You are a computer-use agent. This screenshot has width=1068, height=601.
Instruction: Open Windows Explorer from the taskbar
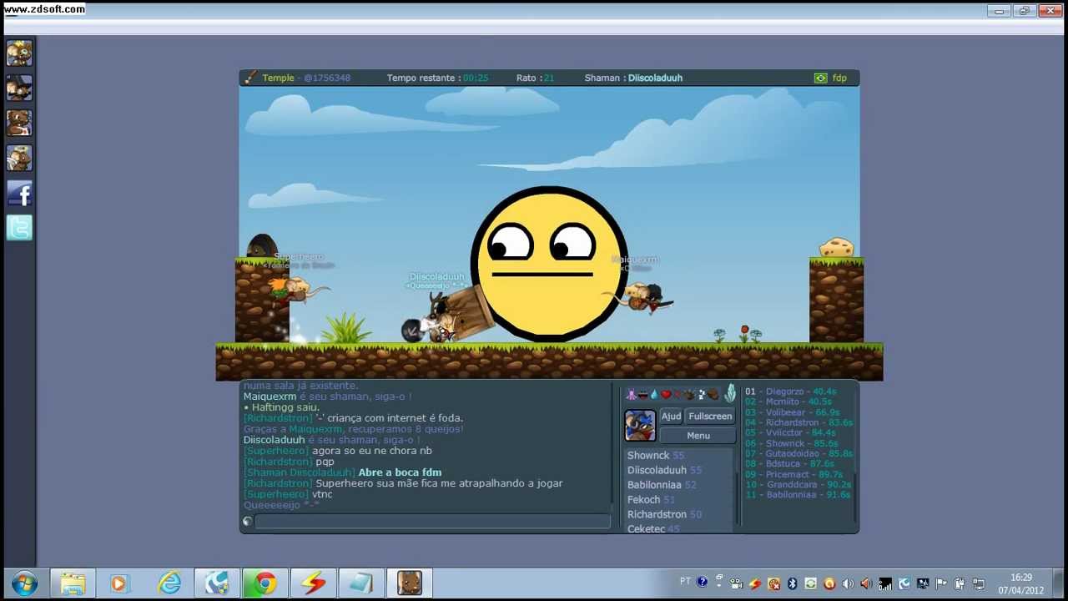pos(73,583)
